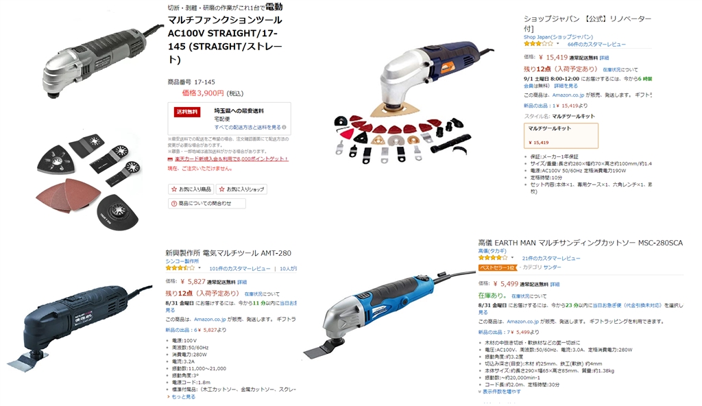Open the 66件のカスタマーレビュー link
Viewport: 702px width, 406px height.
click(x=596, y=45)
